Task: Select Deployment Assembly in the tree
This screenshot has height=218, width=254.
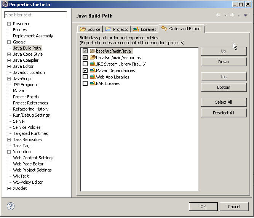Action: 33,36
